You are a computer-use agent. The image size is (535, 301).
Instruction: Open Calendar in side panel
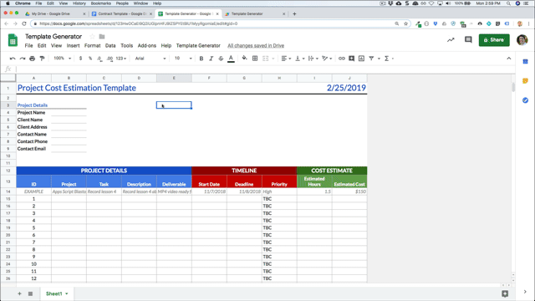point(526,62)
